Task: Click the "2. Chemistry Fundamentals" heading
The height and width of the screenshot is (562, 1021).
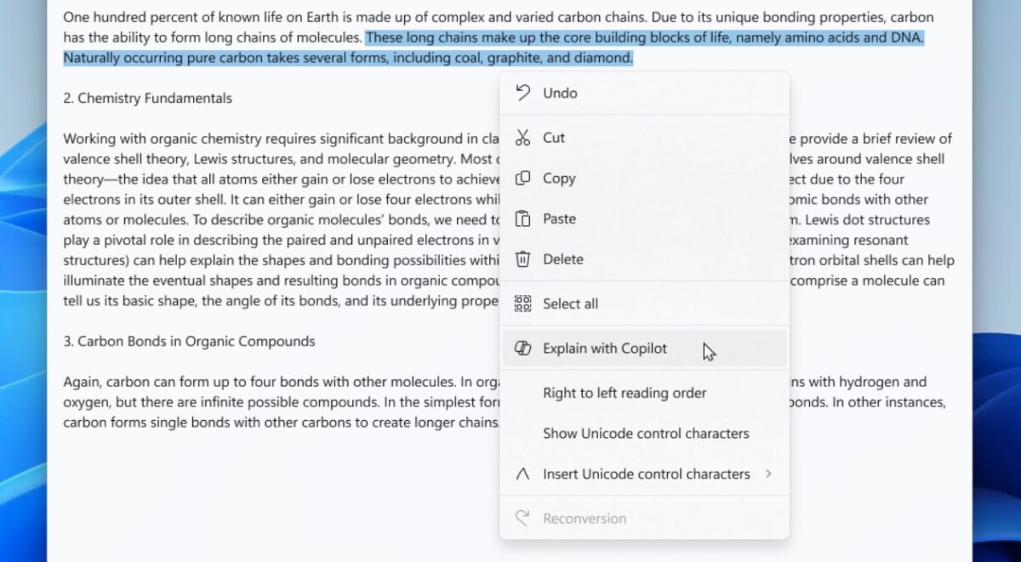Action: (147, 99)
